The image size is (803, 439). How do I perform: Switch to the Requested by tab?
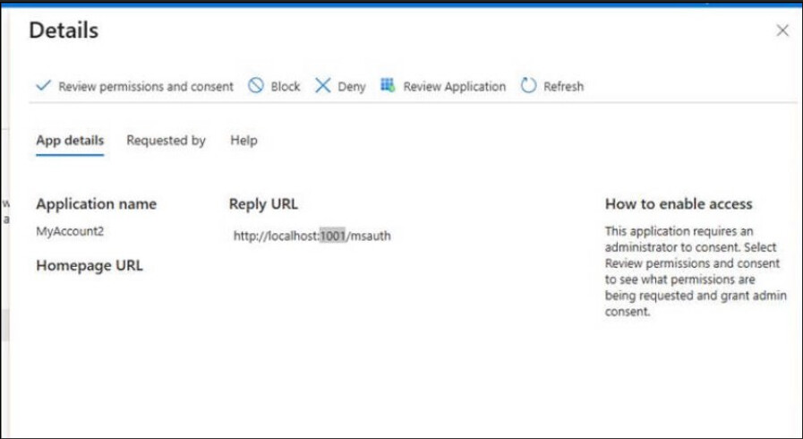[166, 141]
